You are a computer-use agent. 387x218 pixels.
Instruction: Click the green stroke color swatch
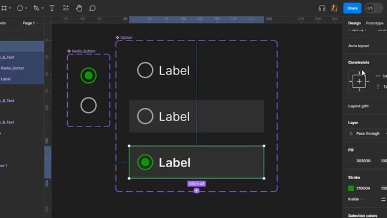351,188
